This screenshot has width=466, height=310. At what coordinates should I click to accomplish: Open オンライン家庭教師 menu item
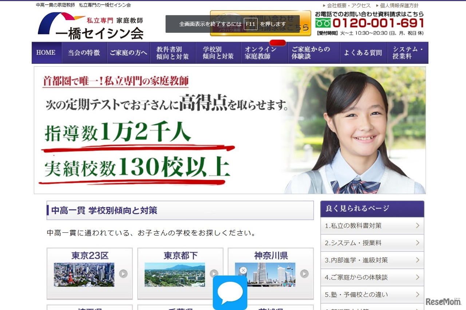[264, 53]
